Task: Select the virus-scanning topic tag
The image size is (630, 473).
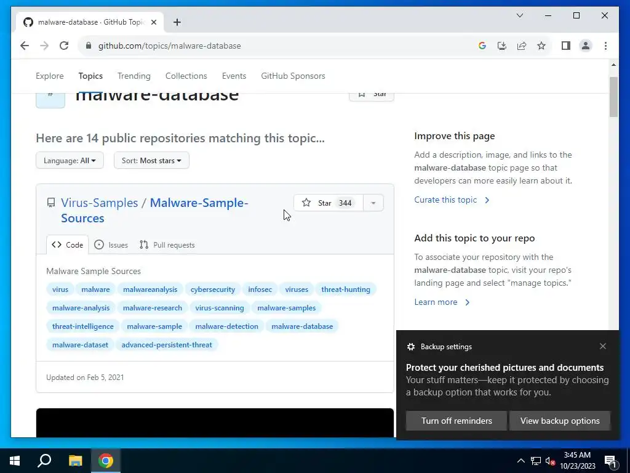Action: pos(220,308)
